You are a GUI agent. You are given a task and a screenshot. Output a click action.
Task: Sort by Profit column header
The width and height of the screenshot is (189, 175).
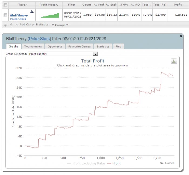point(178,5)
